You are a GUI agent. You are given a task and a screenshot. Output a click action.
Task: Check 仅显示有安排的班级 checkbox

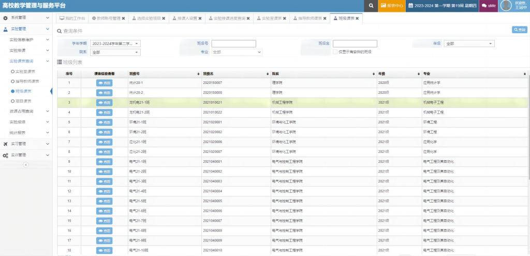coord(335,52)
